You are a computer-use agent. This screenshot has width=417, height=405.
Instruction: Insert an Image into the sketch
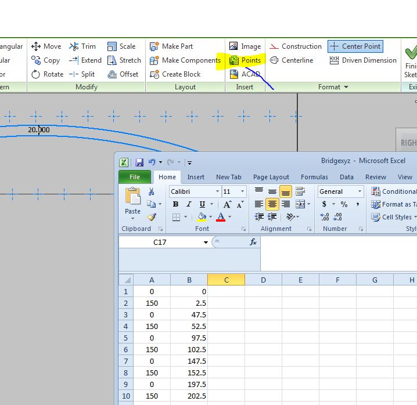pos(245,46)
